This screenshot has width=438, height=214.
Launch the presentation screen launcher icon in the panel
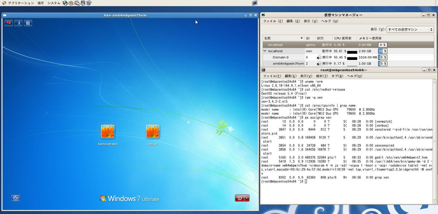[x=83, y=3]
